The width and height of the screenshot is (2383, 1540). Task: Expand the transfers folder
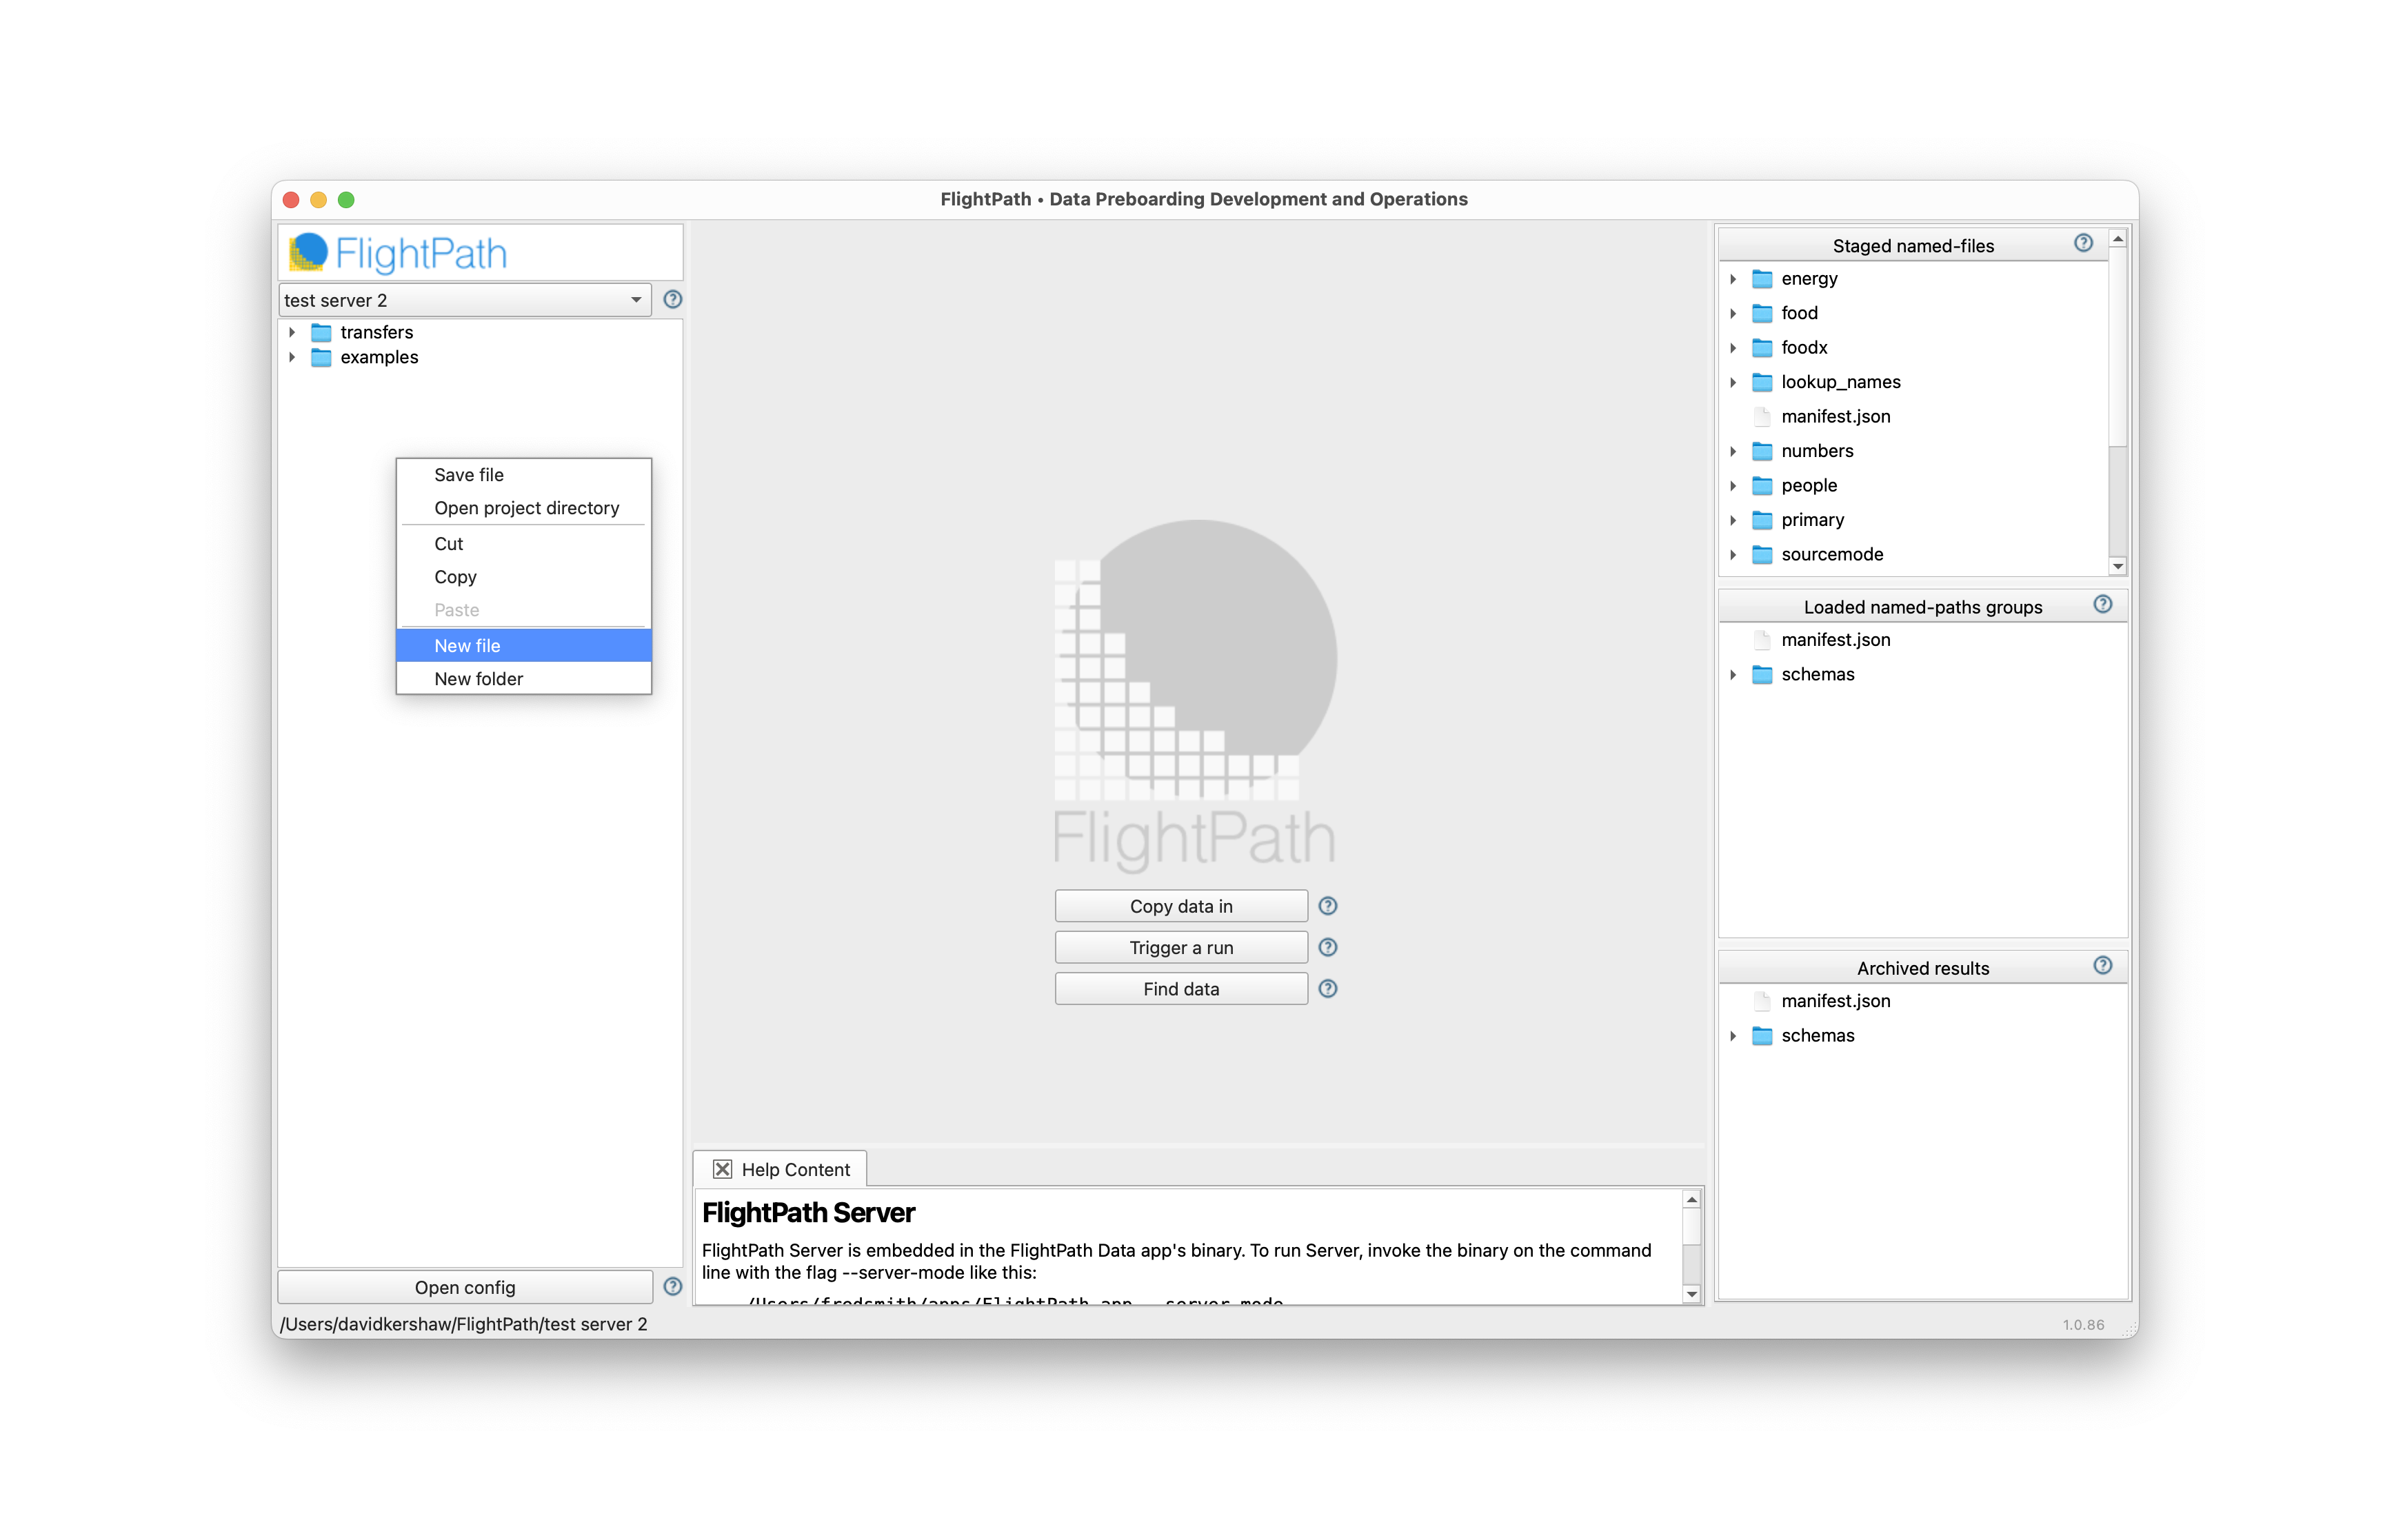pos(292,332)
